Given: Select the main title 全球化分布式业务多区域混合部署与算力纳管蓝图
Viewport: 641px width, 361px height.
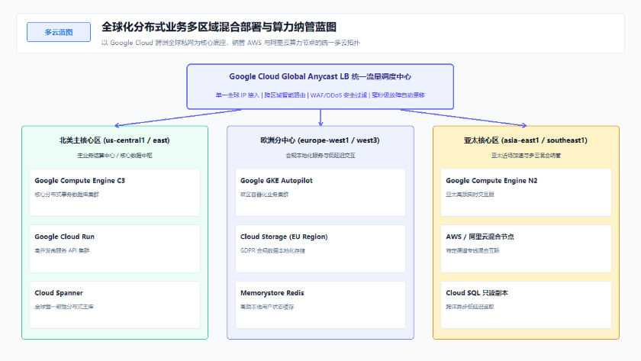Looking at the screenshot, I should (219, 27).
